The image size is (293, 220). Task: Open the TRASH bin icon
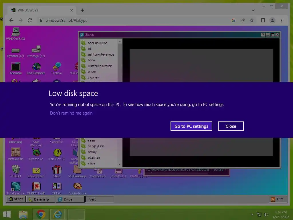15,171
